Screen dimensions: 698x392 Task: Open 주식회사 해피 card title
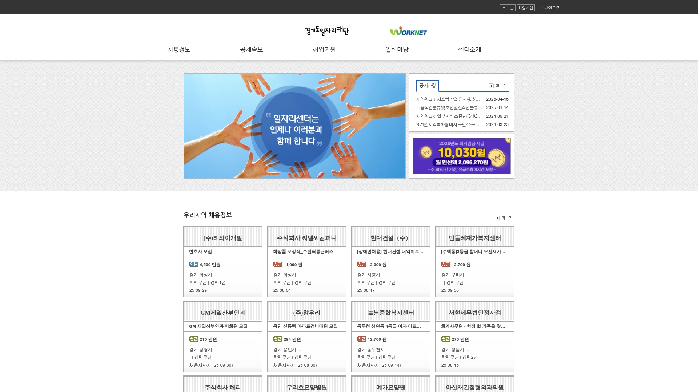223,387
